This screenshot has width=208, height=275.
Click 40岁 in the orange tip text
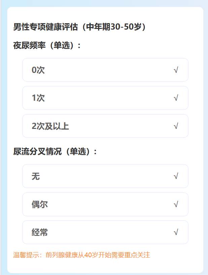coord(91,255)
